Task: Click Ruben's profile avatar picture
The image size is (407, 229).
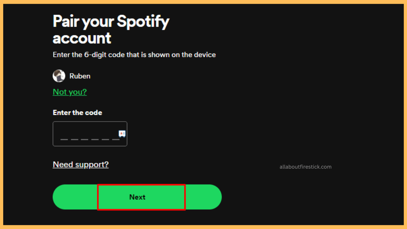Action: 59,76
